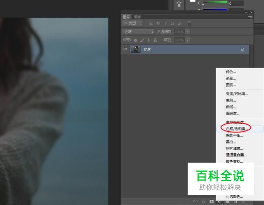
Task: Open the fx layer style button
Action: pyautogui.click(x=203, y=201)
